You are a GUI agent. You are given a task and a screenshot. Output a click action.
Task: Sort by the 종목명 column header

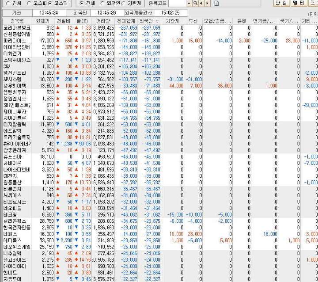pos(17,21)
